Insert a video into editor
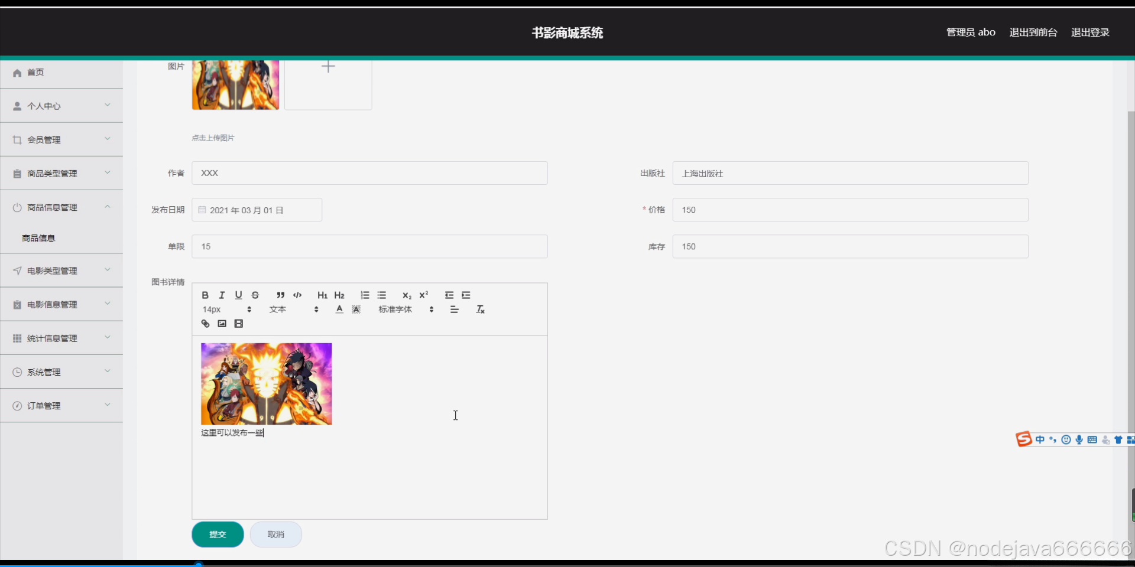The height and width of the screenshot is (567, 1135). (x=238, y=324)
